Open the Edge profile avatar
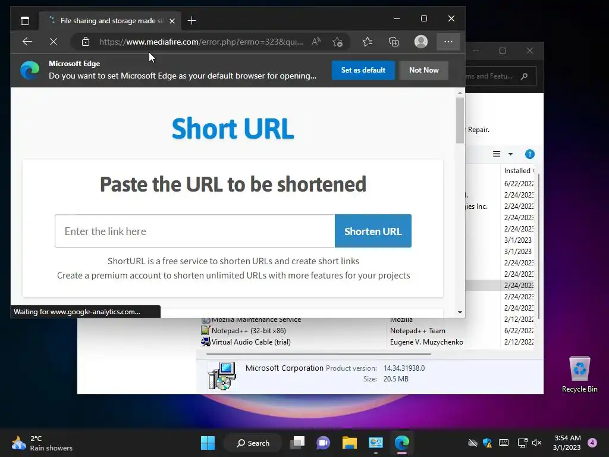 (x=421, y=42)
